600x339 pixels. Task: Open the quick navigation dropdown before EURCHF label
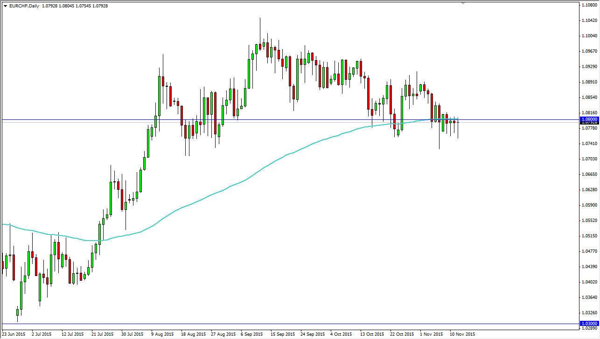coord(5,6)
